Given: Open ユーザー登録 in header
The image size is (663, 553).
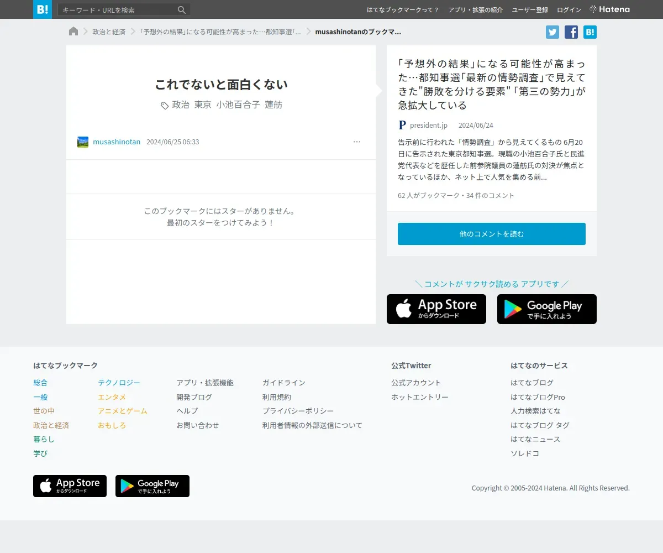Looking at the screenshot, I should coord(530,10).
